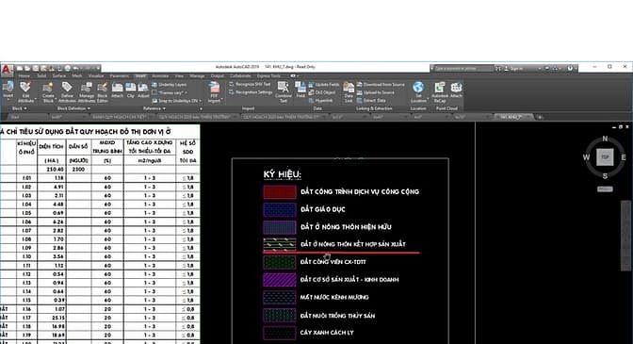Expand the Block Definition panel dropdown
Screen dimensions: 633x344
pos(73,108)
